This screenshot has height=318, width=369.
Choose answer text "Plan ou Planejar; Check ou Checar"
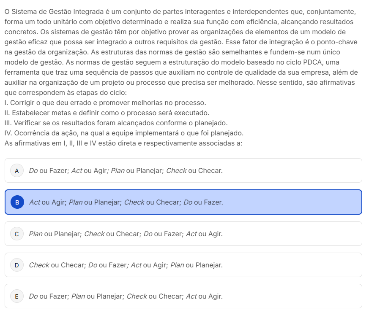click(126, 234)
